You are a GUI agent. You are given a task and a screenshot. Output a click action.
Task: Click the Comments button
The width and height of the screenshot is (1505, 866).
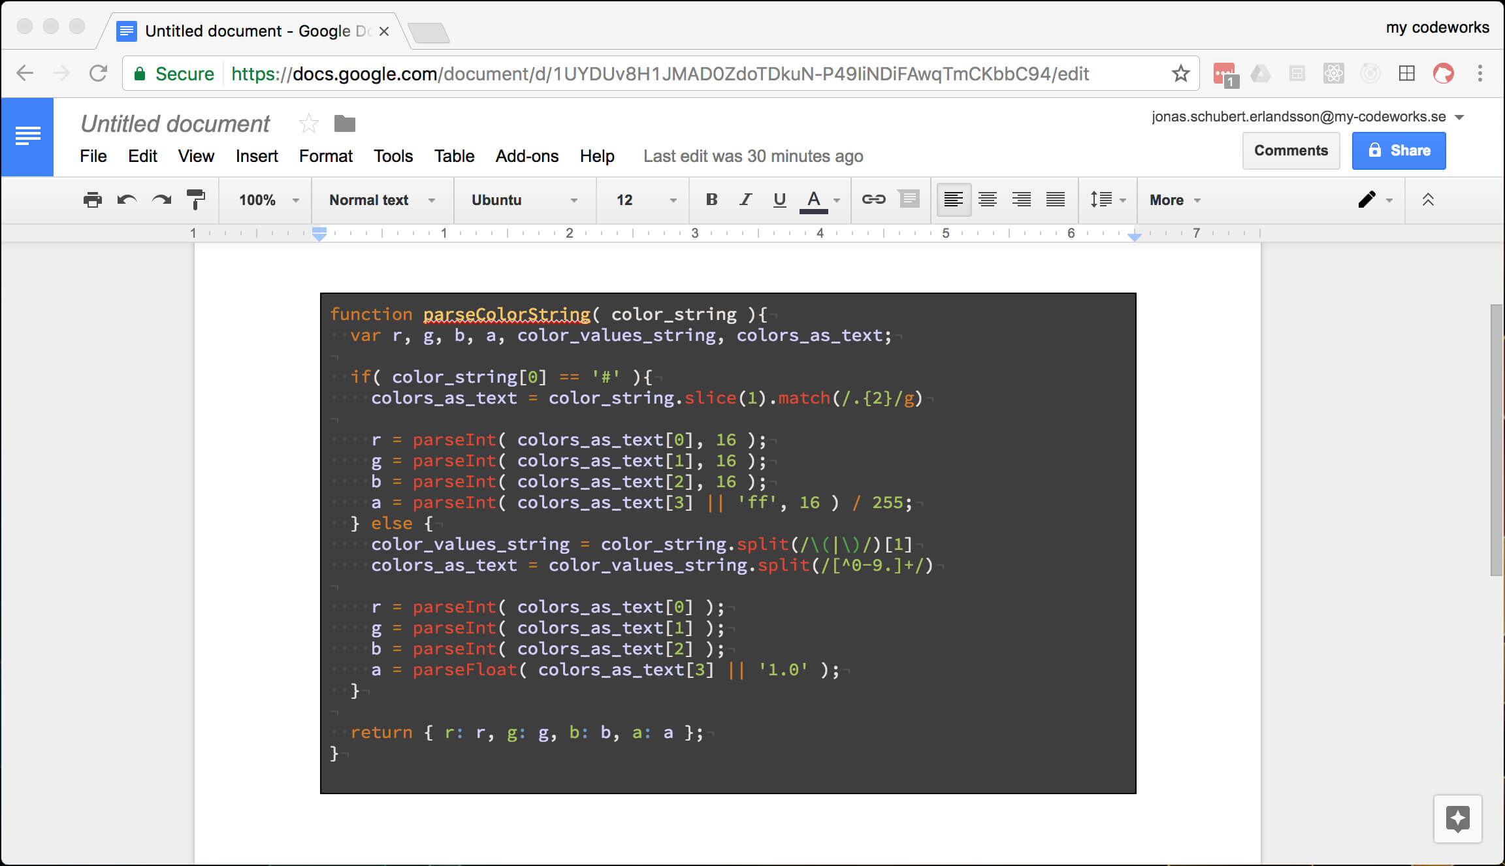(1291, 150)
